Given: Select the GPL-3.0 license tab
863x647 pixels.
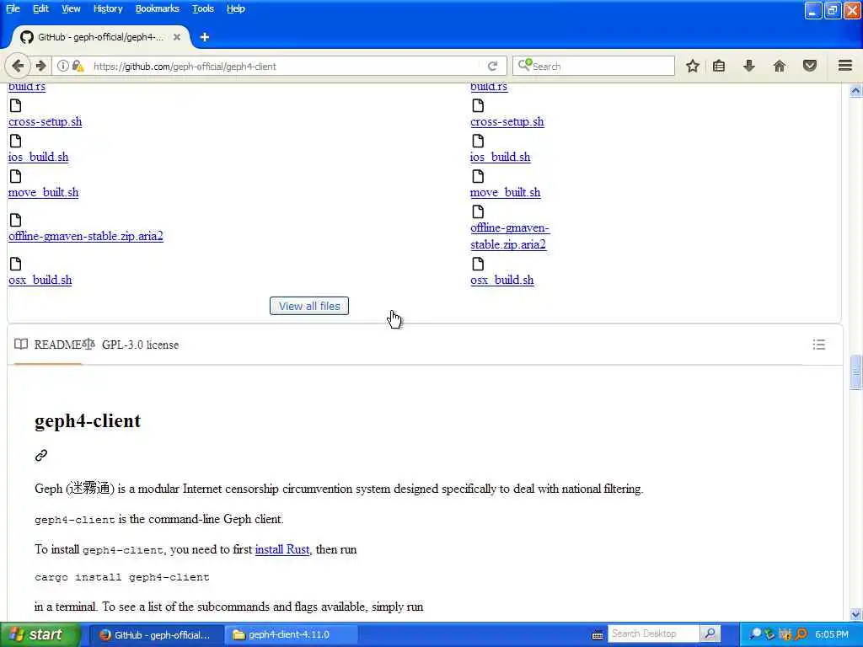Looking at the screenshot, I should (131, 345).
